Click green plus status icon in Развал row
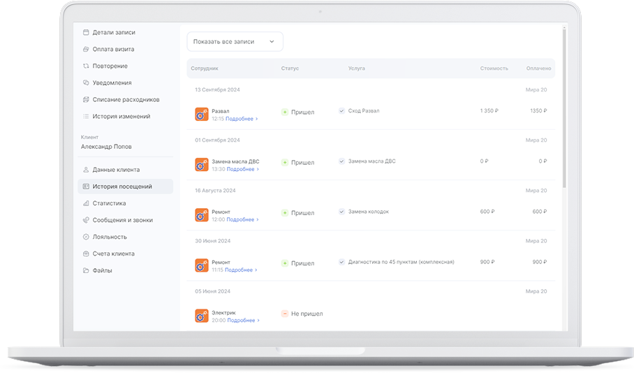The height and width of the screenshot is (373, 634). coord(285,112)
